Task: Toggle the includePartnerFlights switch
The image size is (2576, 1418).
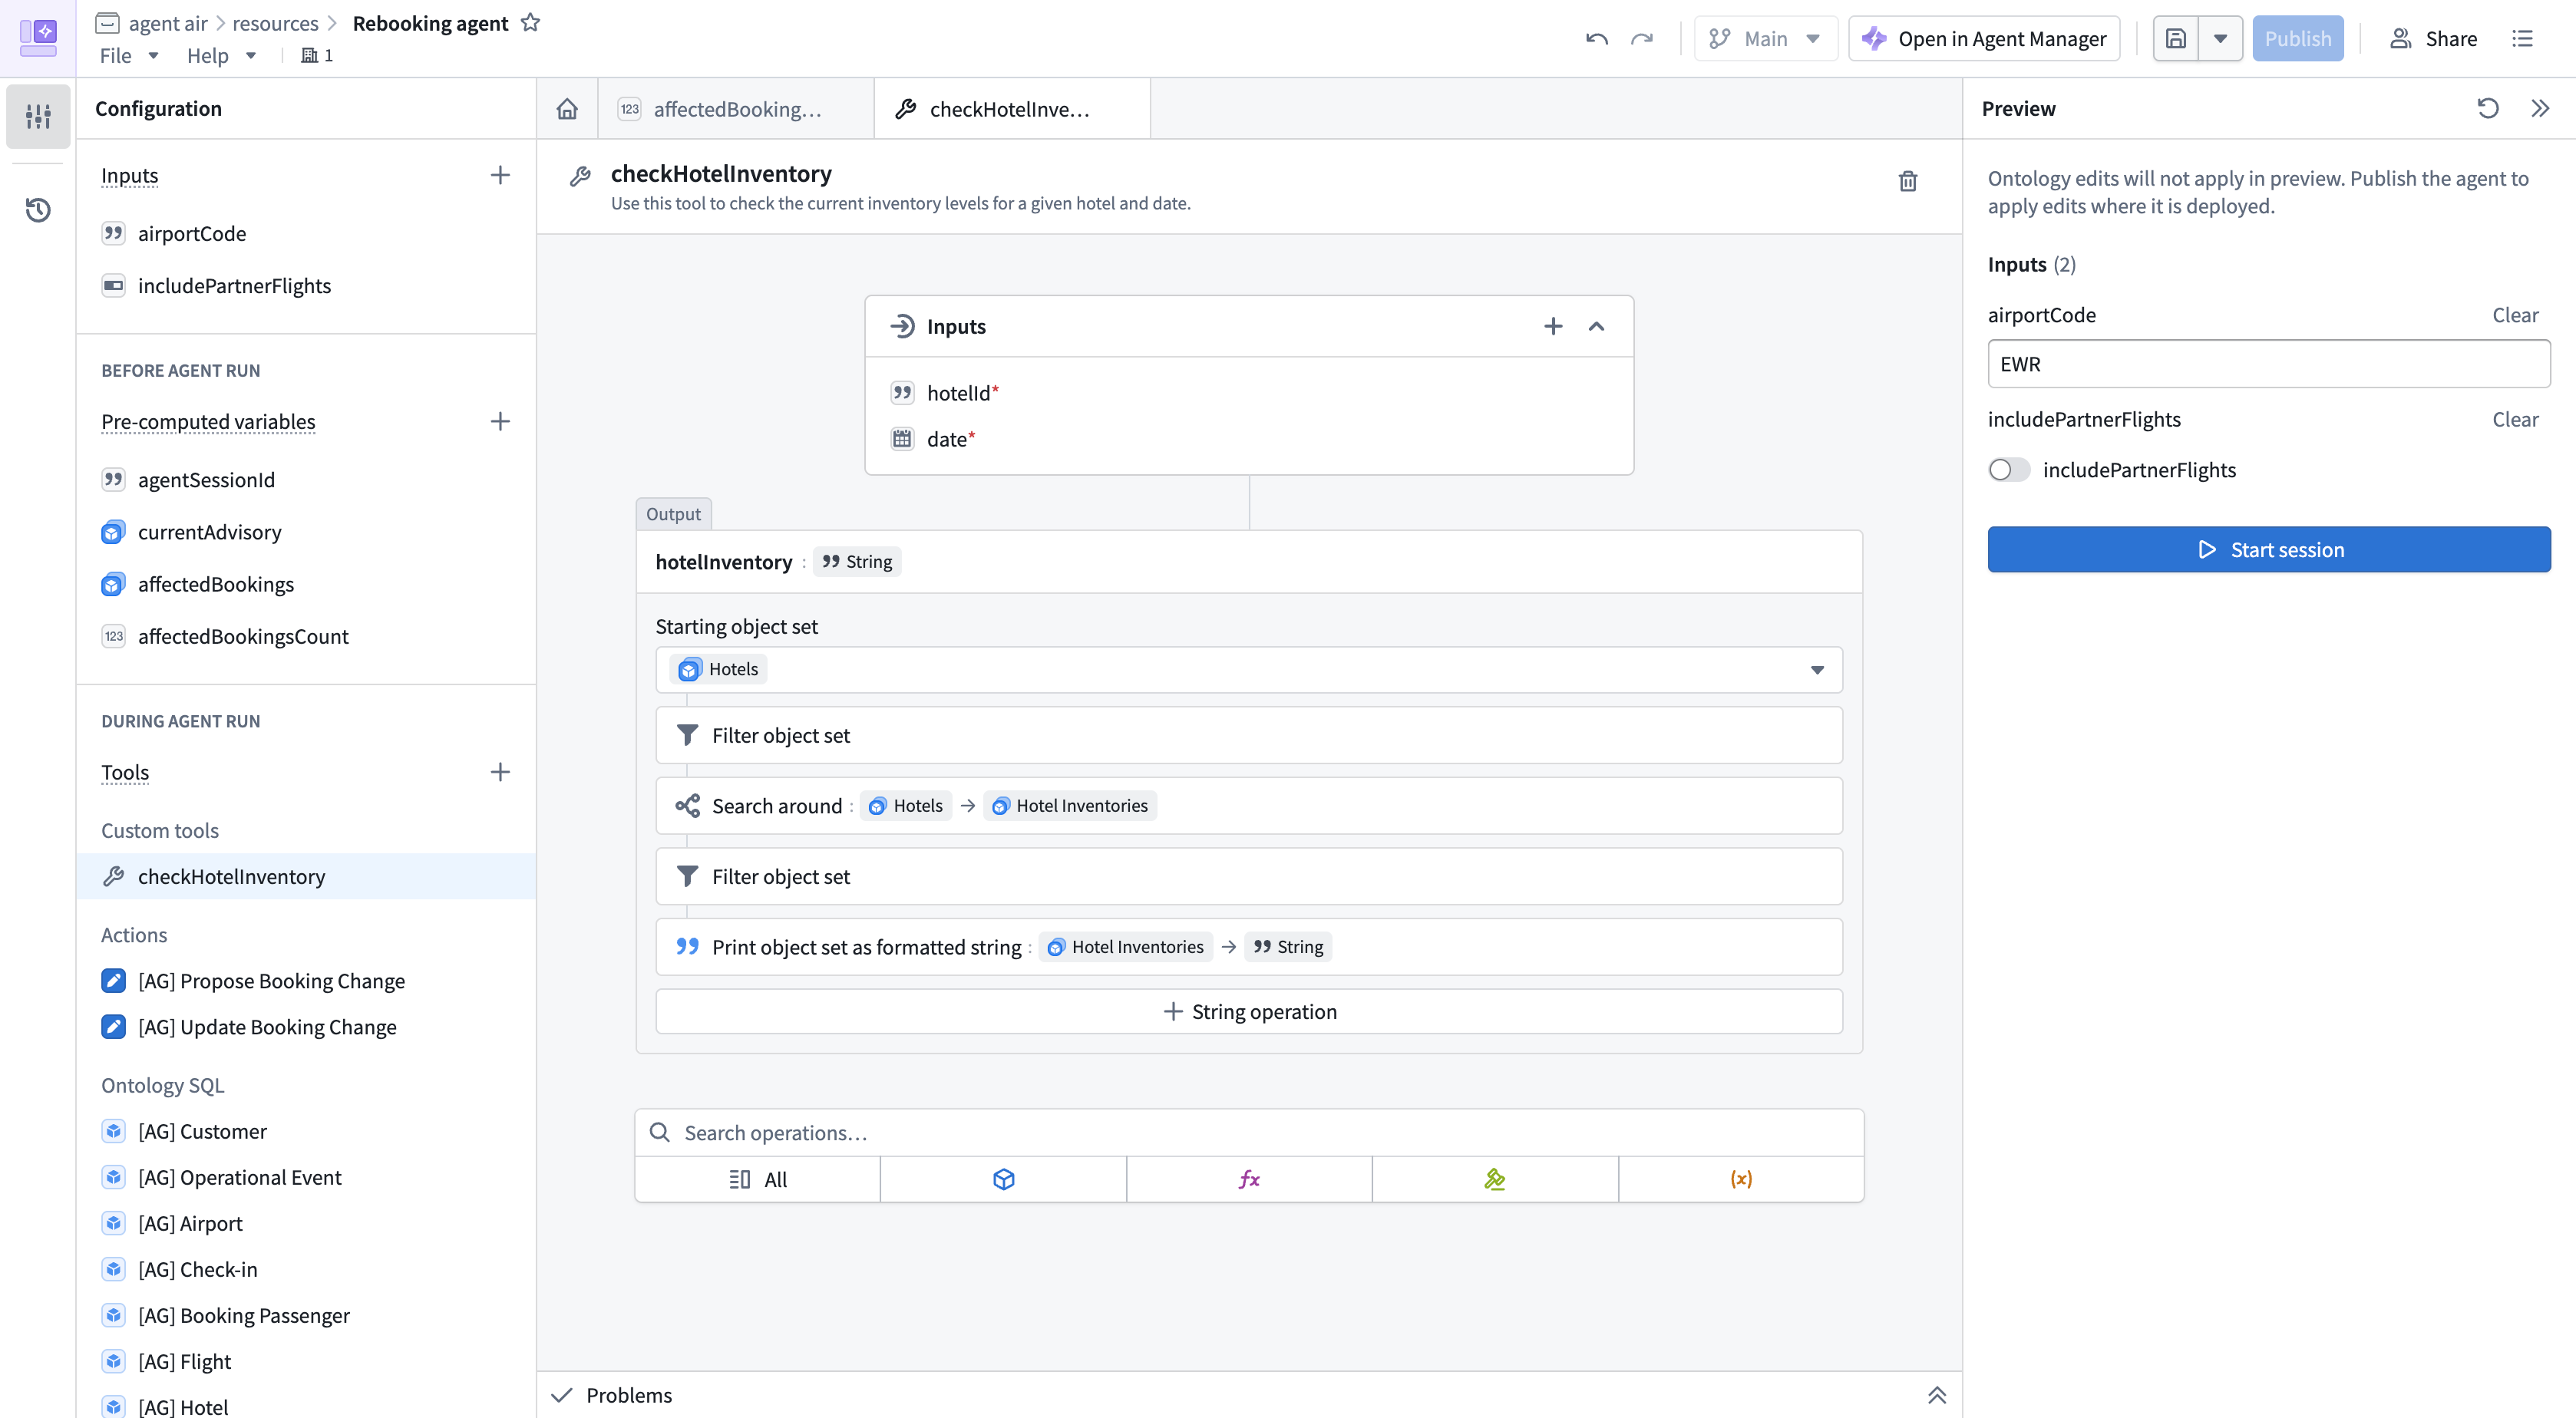Action: (x=2009, y=470)
